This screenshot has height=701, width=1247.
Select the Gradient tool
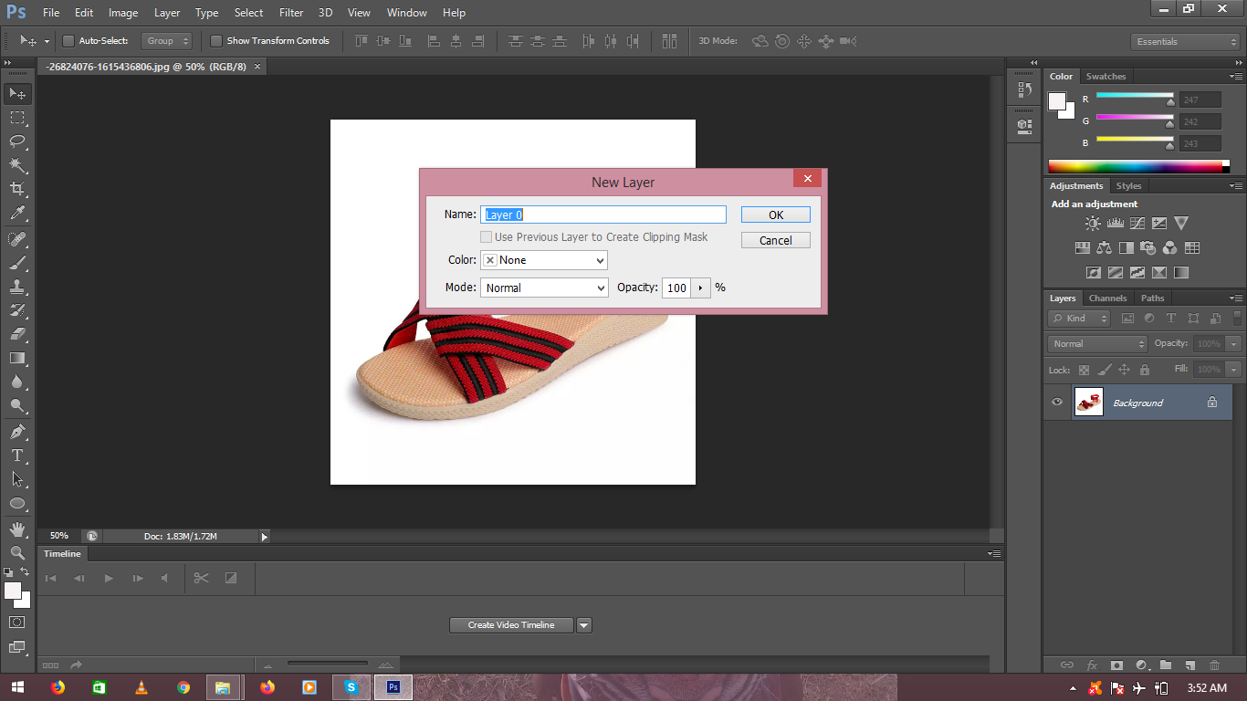[17, 358]
